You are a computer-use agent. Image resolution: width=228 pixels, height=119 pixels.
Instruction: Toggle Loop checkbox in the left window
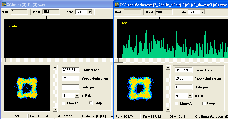pyautogui.click(x=91, y=103)
